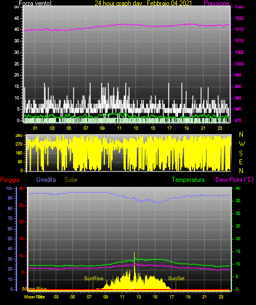Click 45 on the wind force axis

tap(16, 18)
